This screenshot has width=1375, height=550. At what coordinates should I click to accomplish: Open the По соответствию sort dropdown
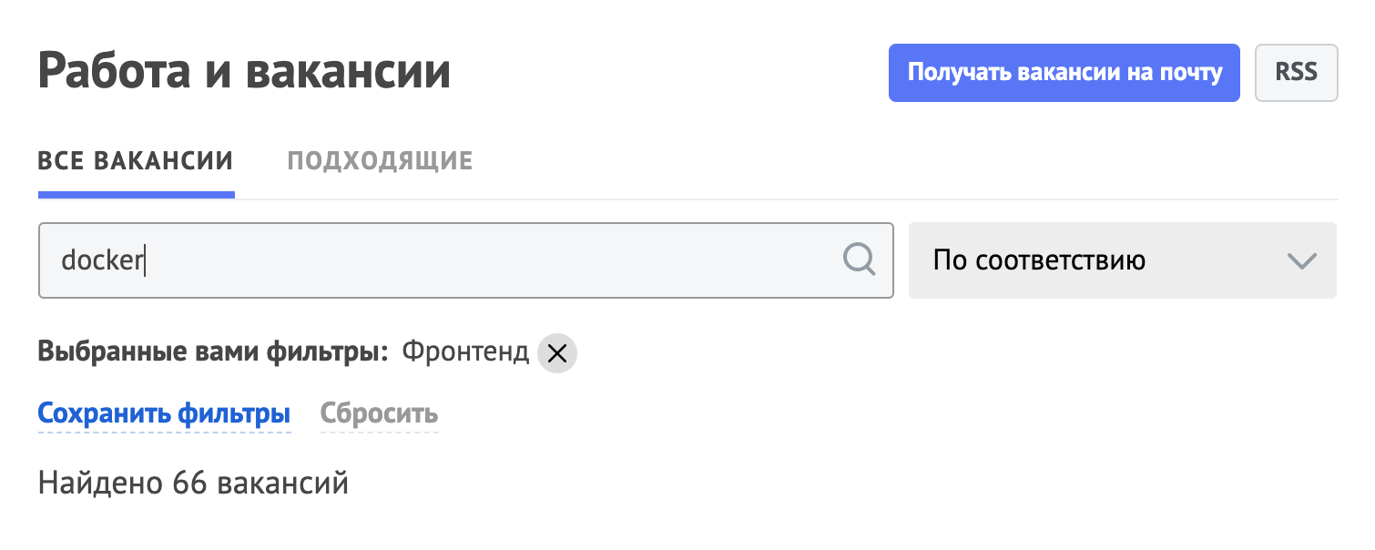coord(1123,260)
